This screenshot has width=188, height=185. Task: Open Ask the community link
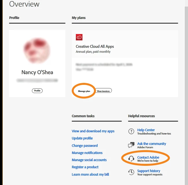coord(152,144)
